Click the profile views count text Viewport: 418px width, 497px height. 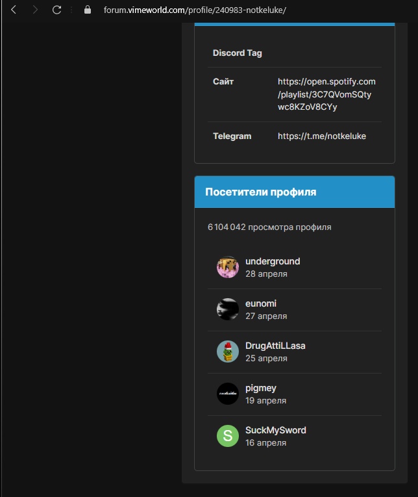[x=269, y=227]
